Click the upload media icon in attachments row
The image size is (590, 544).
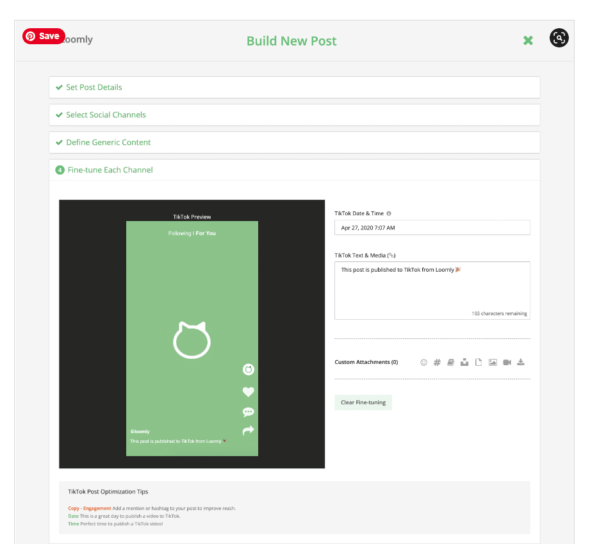[464, 362]
